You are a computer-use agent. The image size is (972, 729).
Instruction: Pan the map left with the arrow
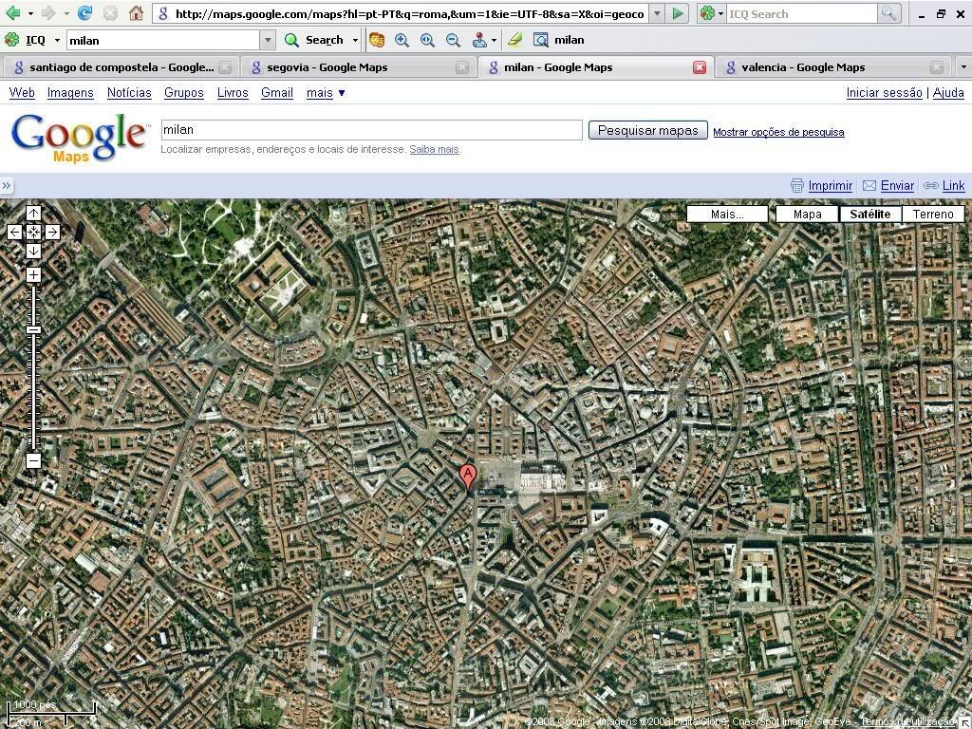(x=14, y=232)
